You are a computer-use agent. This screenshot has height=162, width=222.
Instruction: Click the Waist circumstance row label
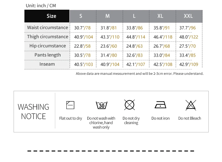click(x=47, y=28)
